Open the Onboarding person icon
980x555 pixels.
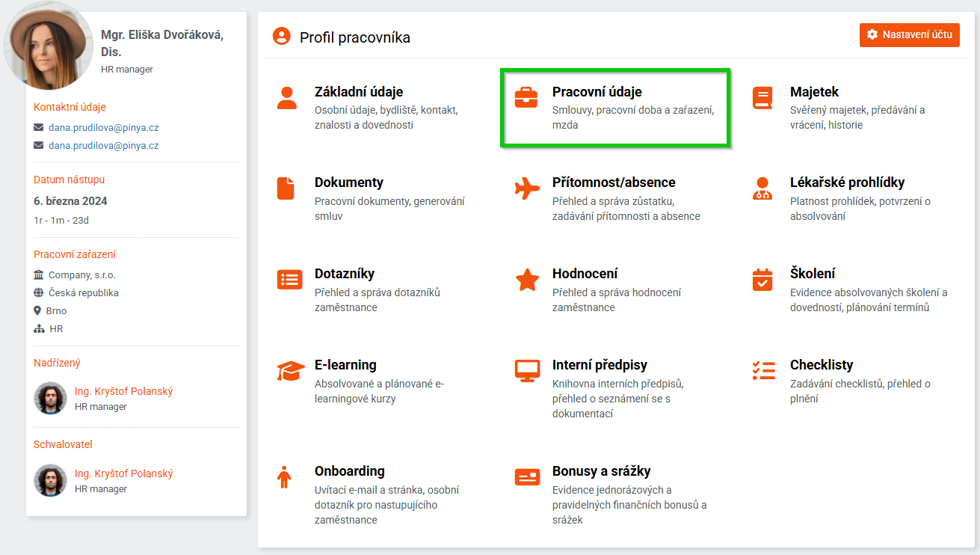click(284, 477)
